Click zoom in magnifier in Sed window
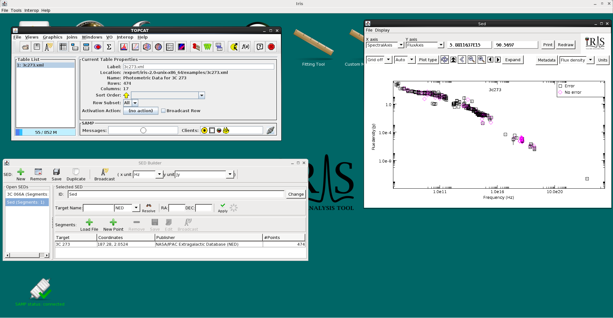This screenshot has height=318, width=613. pyautogui.click(x=481, y=60)
